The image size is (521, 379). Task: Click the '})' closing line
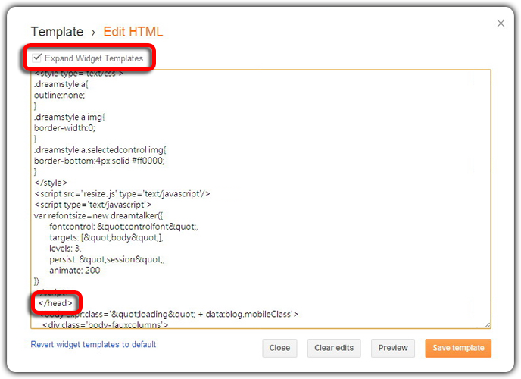point(36,281)
